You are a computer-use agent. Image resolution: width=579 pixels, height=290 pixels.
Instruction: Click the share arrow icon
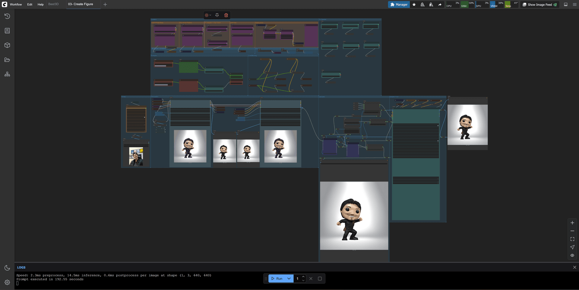pyautogui.click(x=440, y=5)
